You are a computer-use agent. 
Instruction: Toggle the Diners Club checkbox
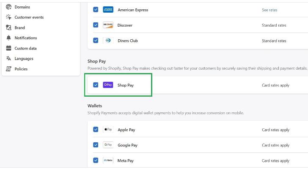point(96,41)
